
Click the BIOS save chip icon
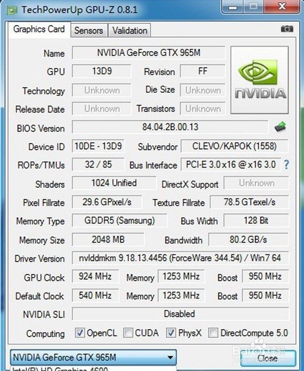pyautogui.click(x=280, y=127)
